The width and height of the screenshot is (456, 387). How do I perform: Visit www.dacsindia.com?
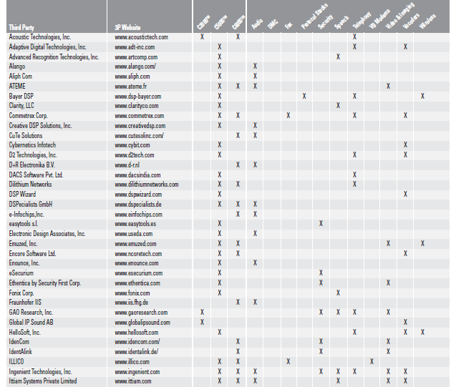coord(137,175)
